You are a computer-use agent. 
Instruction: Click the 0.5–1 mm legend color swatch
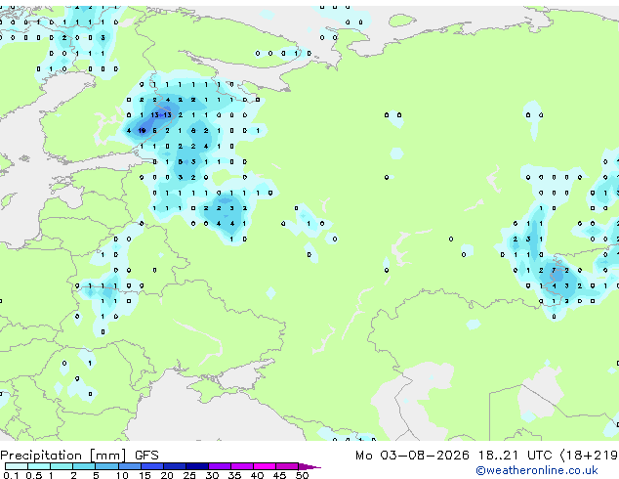[39, 466]
